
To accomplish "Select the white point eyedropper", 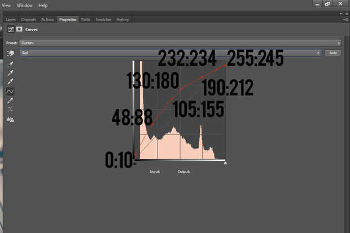I will (10, 82).
